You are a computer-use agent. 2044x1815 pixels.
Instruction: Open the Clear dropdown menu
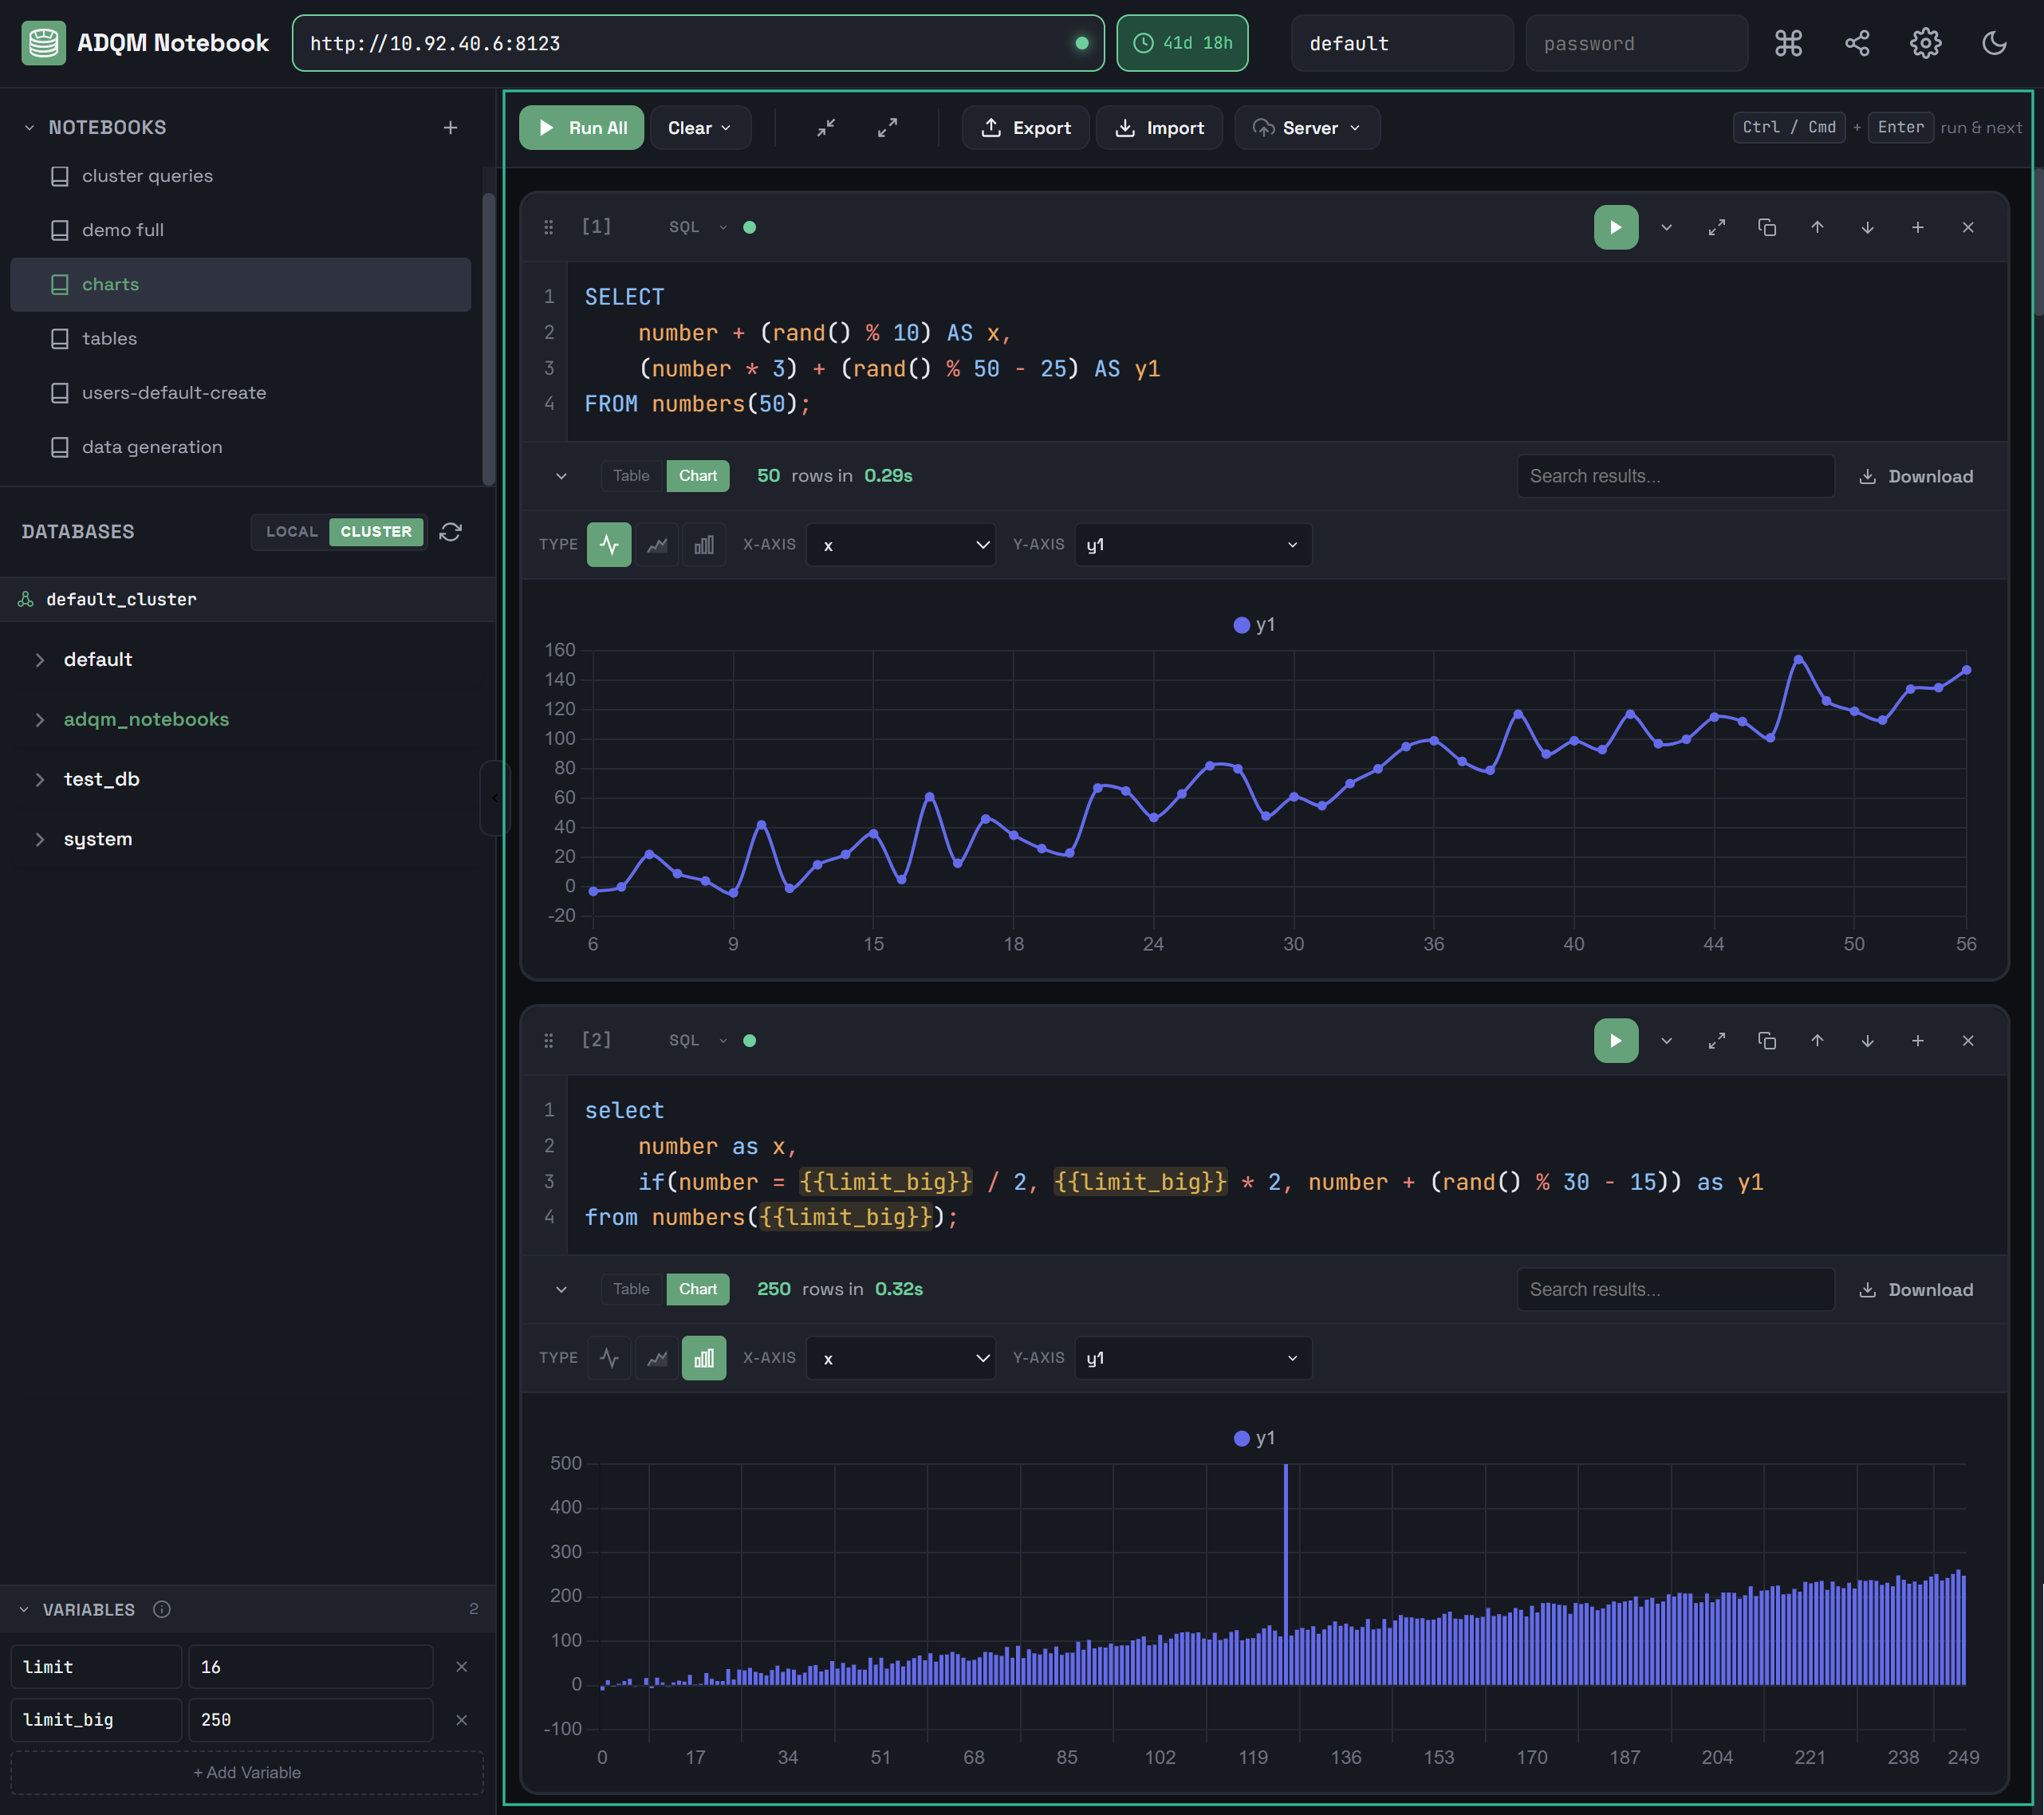tap(699, 128)
